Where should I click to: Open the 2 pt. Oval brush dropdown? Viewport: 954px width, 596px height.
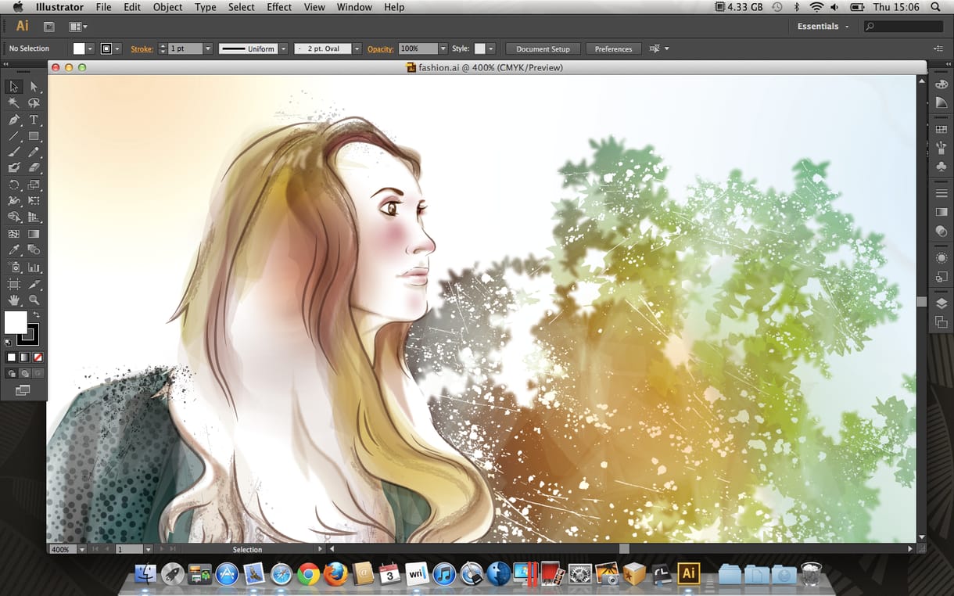(x=357, y=48)
